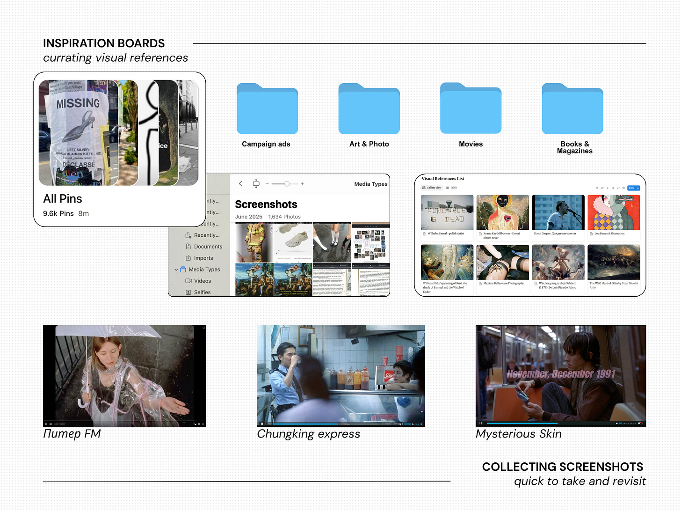Click the lightning automation icon in Visual References
Viewport: 681px width, 511px height.
[608, 188]
